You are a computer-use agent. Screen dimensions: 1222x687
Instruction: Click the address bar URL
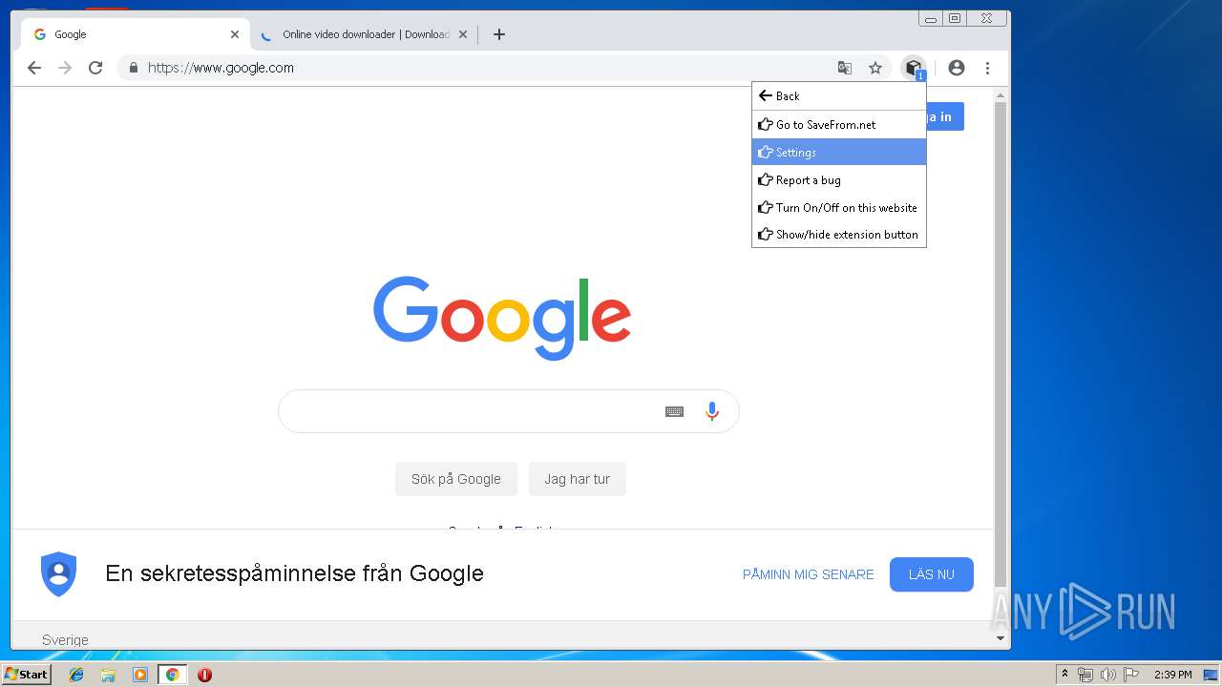[221, 68]
